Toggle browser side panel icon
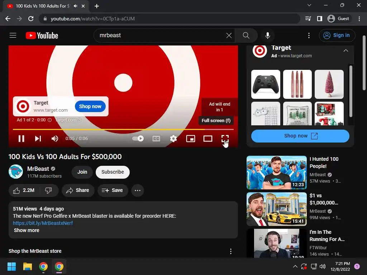Image resolution: width=367 pixels, height=275 pixels. click(319, 19)
